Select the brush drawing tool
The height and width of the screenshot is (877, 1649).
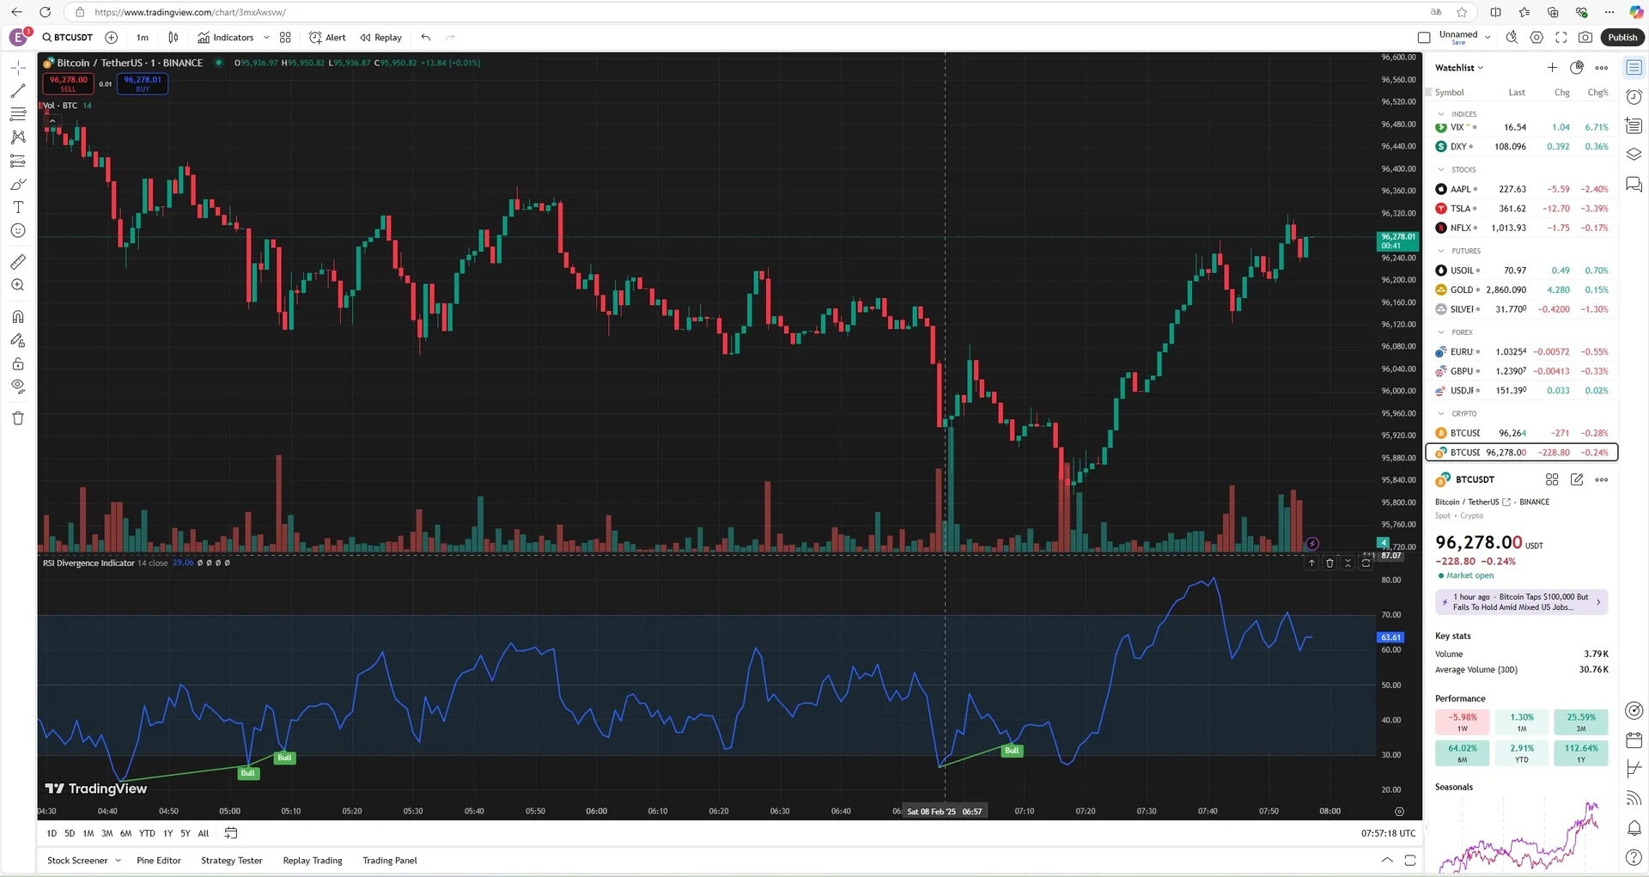coord(18,184)
